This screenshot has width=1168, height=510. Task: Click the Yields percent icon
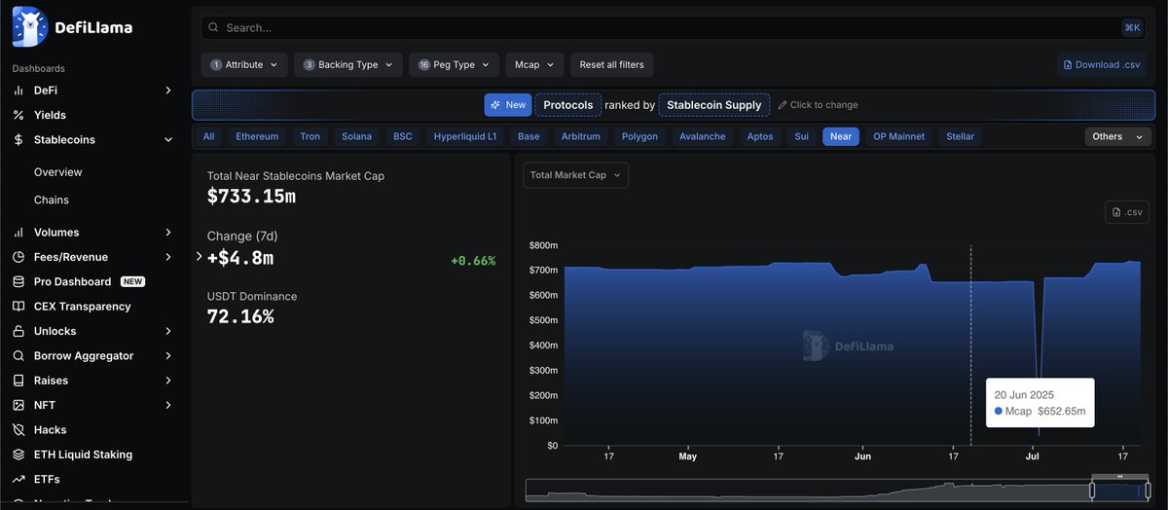[18, 115]
